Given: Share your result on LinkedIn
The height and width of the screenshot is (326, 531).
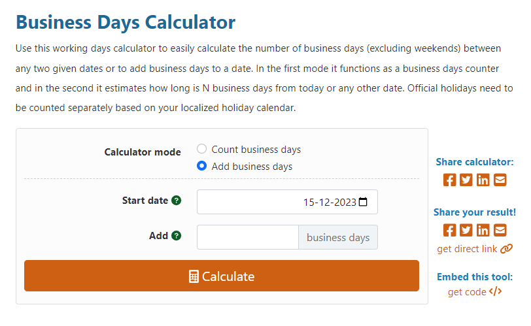Looking at the screenshot, I should [483, 230].
